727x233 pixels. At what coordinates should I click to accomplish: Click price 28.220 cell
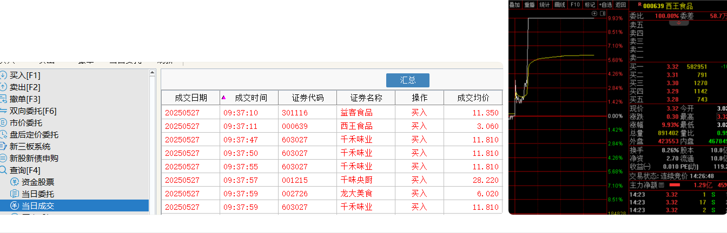click(x=473, y=180)
